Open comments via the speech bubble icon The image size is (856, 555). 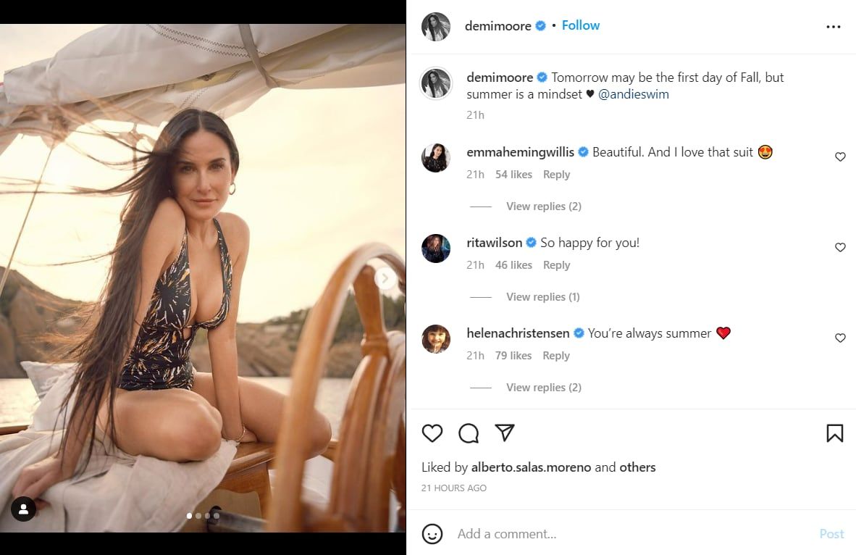[x=469, y=433]
